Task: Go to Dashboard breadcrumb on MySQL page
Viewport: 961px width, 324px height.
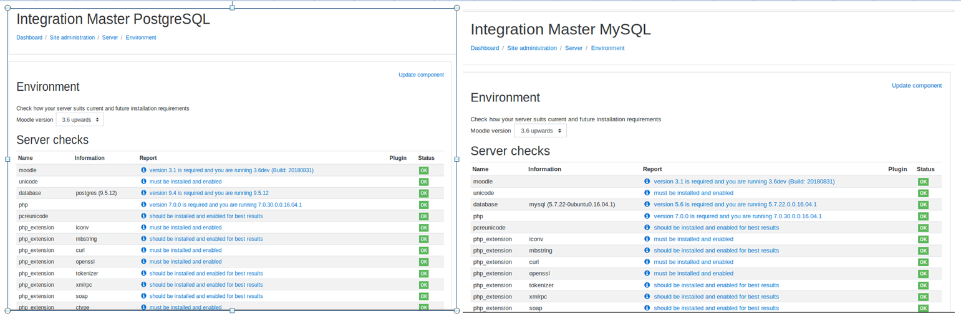Action: (x=485, y=48)
